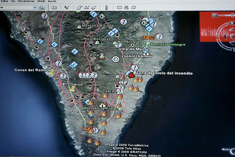Click the Cabrito label
This screenshot has height=157, width=235.
109,91
